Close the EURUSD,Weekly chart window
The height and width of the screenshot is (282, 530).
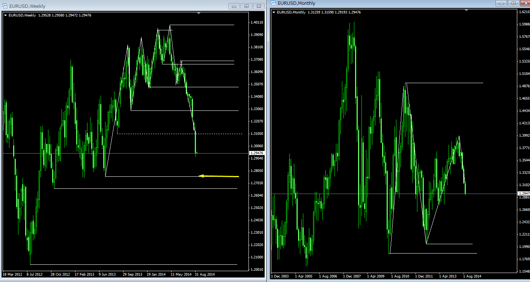[x=259, y=6]
